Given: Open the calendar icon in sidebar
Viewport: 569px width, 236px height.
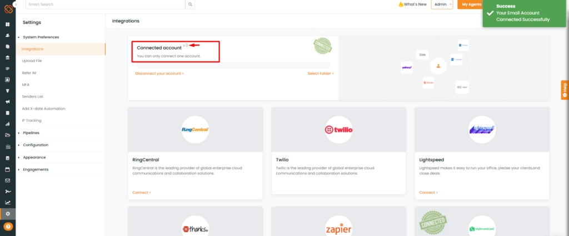Looking at the screenshot, I should pos(8,170).
